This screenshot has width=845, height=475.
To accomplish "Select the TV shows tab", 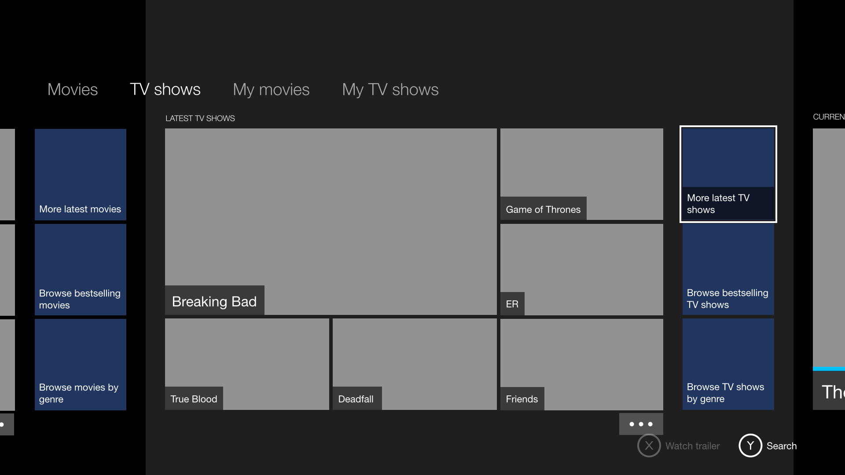I will pyautogui.click(x=165, y=89).
